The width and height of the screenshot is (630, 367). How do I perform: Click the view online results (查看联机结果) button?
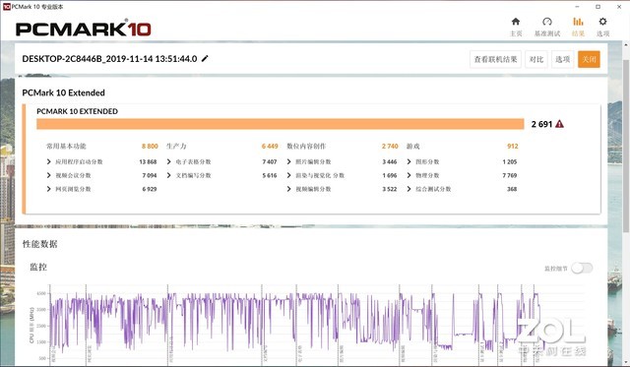(x=495, y=59)
